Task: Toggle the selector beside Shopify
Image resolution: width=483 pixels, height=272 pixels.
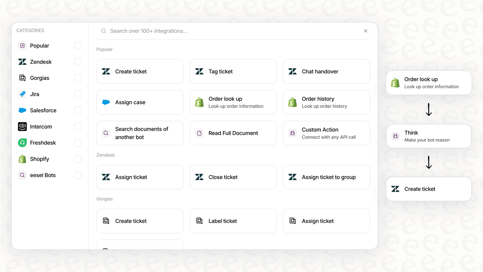Action: 78,159
